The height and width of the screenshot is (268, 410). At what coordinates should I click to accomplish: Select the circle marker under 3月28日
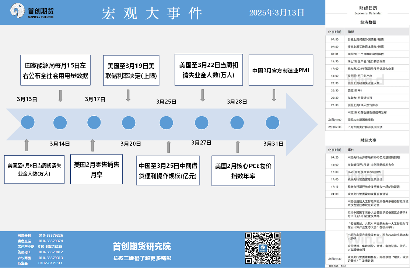tap(237, 122)
